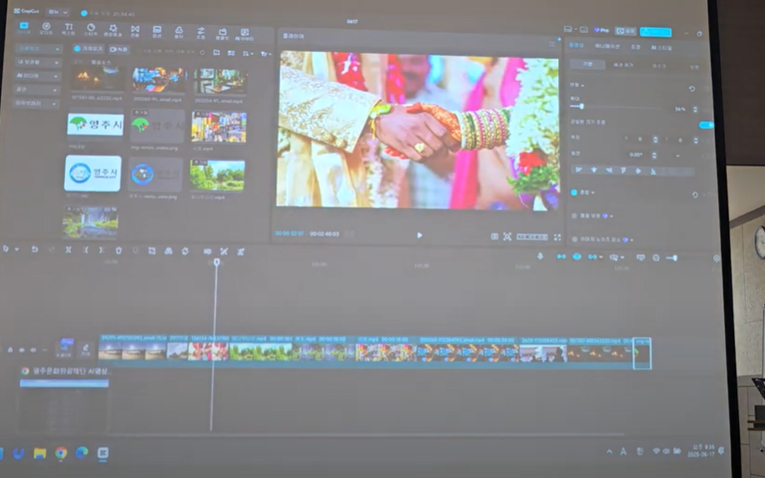This screenshot has height=478, width=765.
Task: Click the position X input field
Action: tap(640, 139)
